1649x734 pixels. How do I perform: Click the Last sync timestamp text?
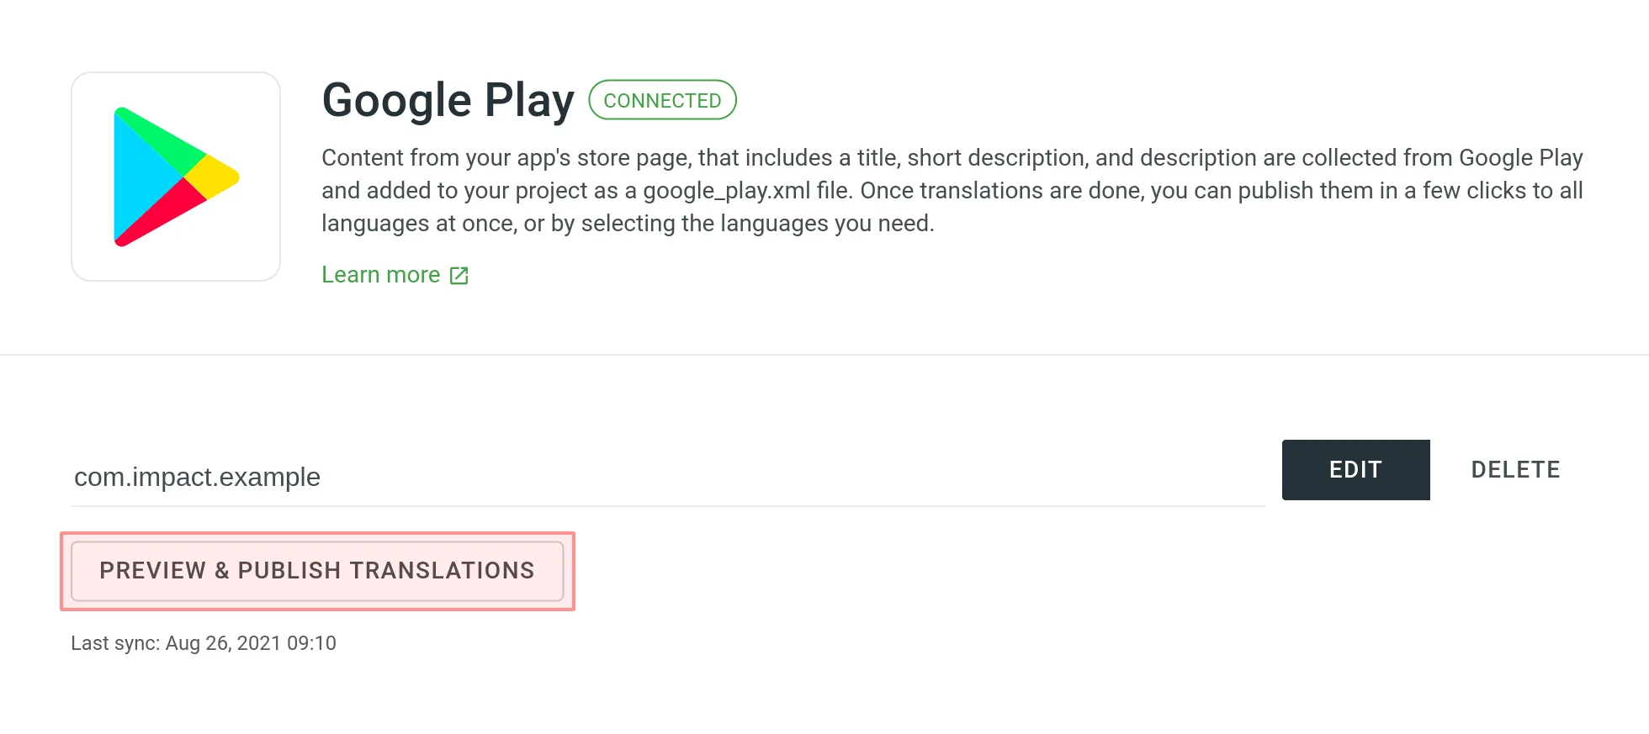pyautogui.click(x=204, y=643)
